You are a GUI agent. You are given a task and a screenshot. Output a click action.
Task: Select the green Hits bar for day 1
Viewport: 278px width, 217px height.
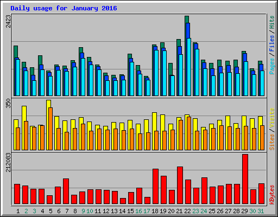tap(16, 52)
